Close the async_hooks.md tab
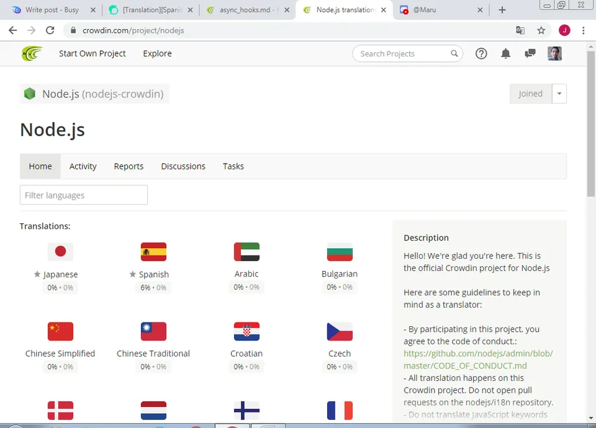Viewport: 596px width, 428px height. point(287,10)
